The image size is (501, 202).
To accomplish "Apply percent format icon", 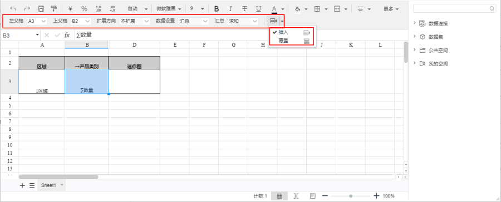I will (x=84, y=9).
